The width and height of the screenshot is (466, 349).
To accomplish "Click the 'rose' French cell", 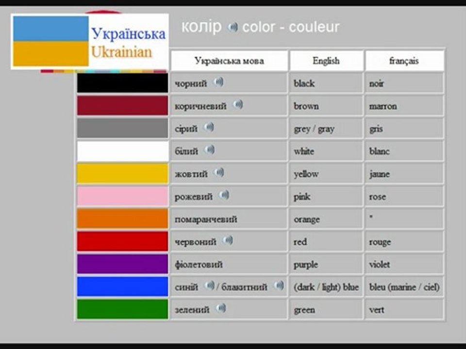I will [x=404, y=196].
